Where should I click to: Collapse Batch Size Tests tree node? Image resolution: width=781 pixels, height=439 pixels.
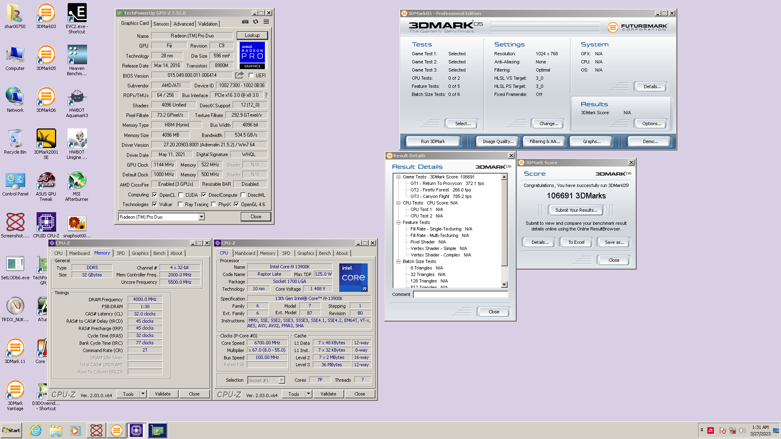(399, 261)
